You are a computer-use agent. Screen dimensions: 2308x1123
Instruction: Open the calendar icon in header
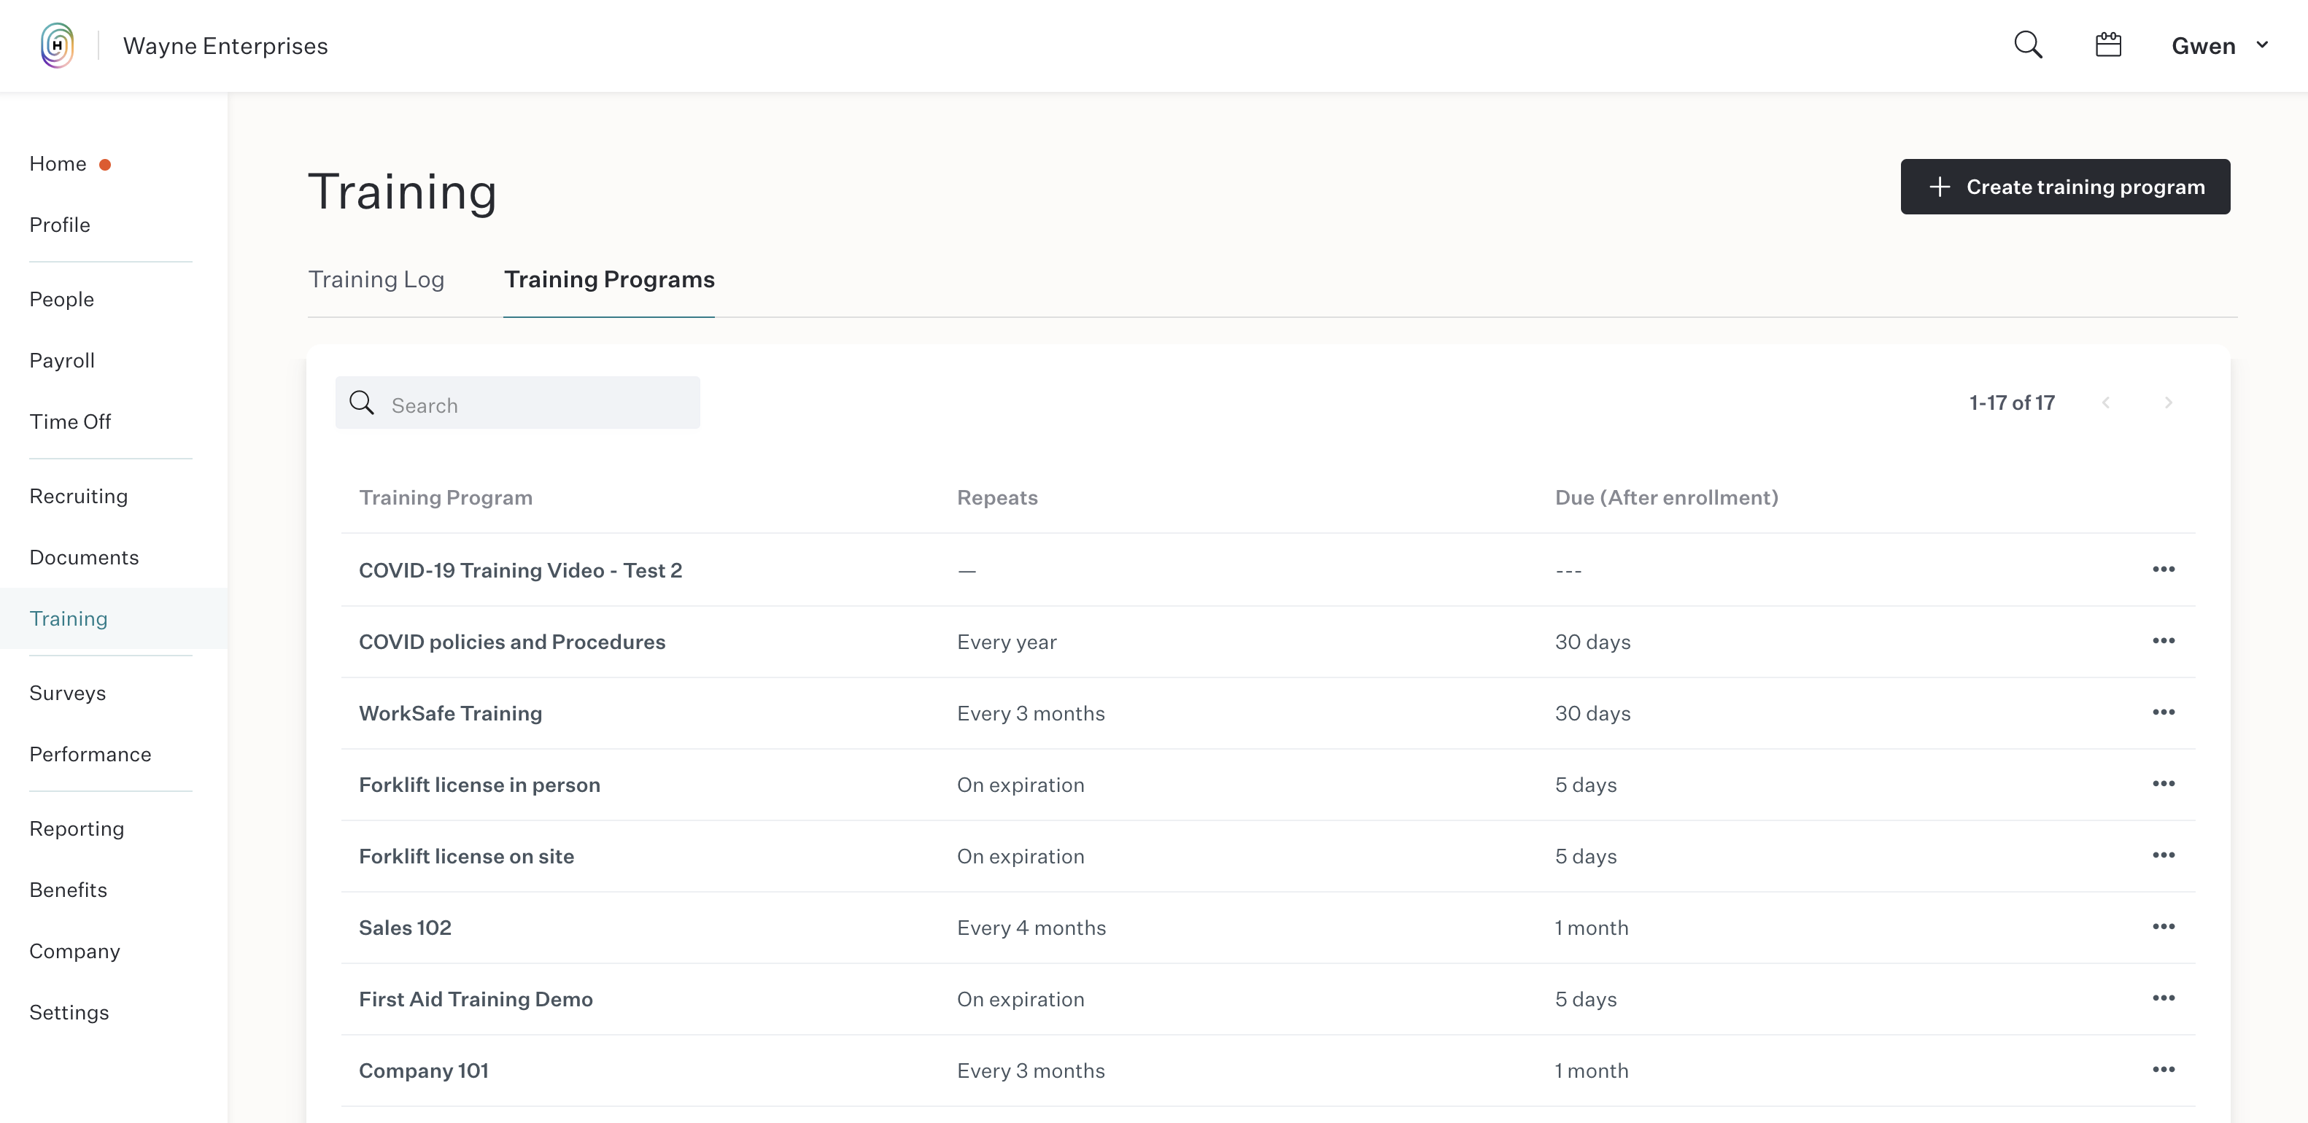click(x=2108, y=44)
